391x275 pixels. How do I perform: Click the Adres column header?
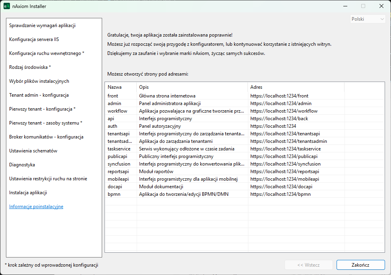tap(296, 87)
